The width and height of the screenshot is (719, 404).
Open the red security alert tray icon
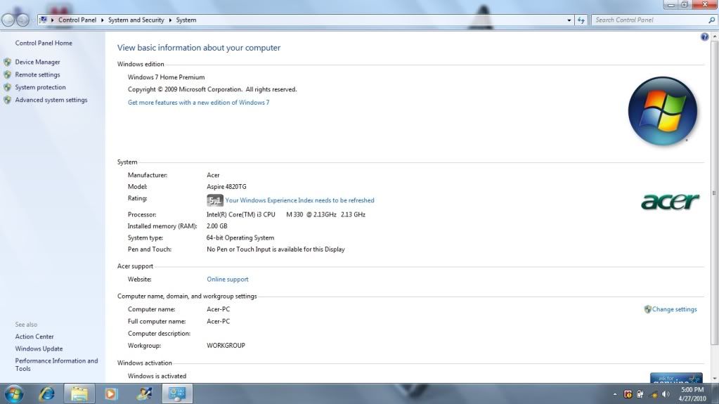click(x=628, y=394)
